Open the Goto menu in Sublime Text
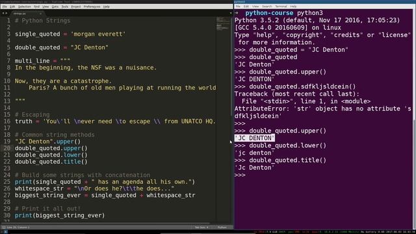 tap(55, 6)
